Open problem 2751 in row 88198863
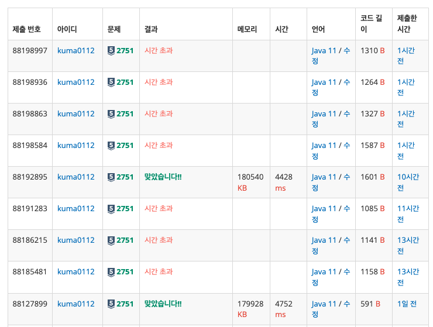Image resolution: width=433 pixels, height=327 pixels. pyautogui.click(x=125, y=114)
